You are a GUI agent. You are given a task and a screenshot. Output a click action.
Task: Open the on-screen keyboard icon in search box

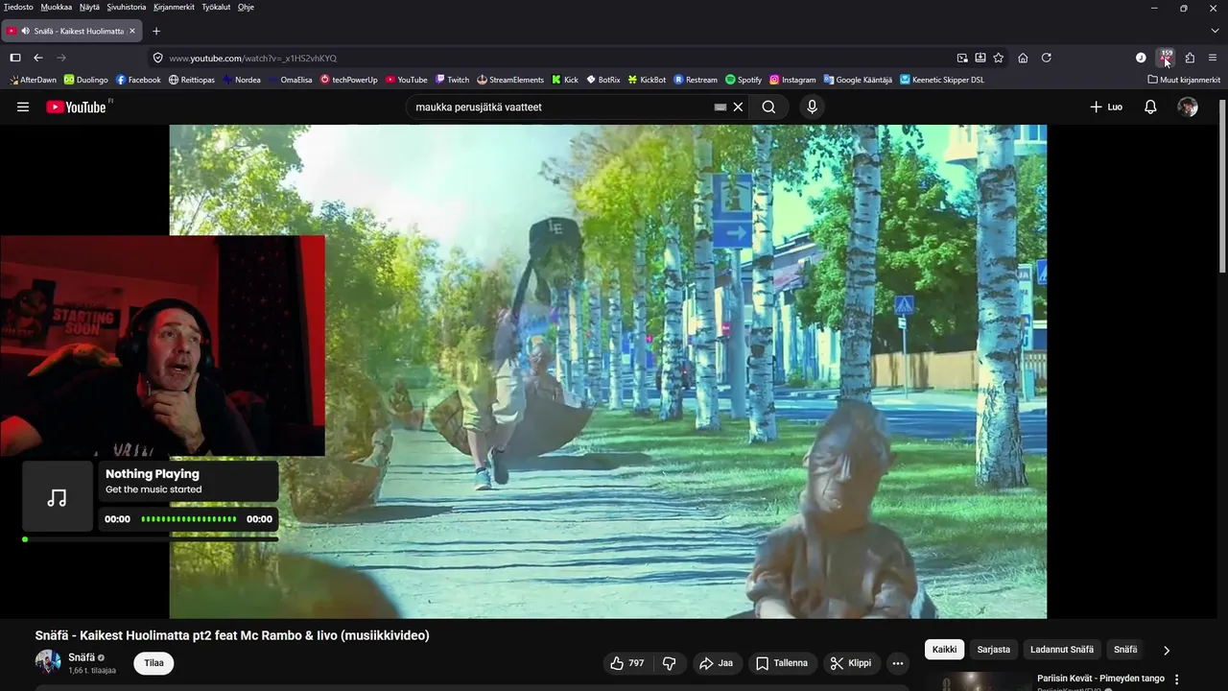720,107
